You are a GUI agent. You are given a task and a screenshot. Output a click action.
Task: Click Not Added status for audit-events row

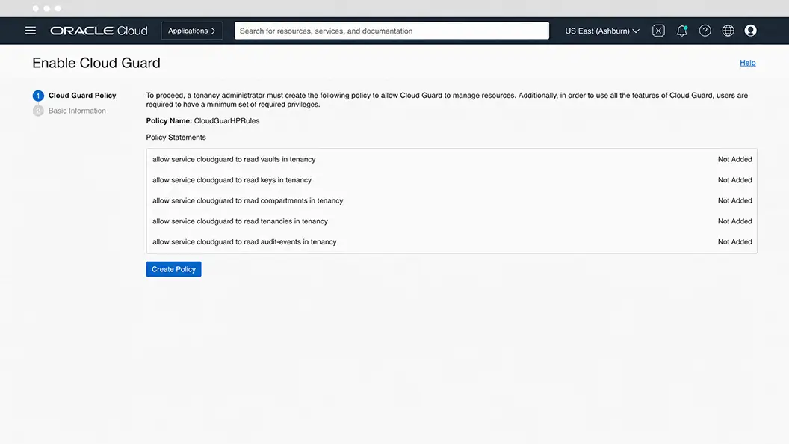[734, 242]
